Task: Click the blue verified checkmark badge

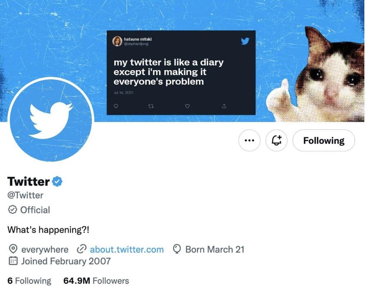Action: point(57,181)
